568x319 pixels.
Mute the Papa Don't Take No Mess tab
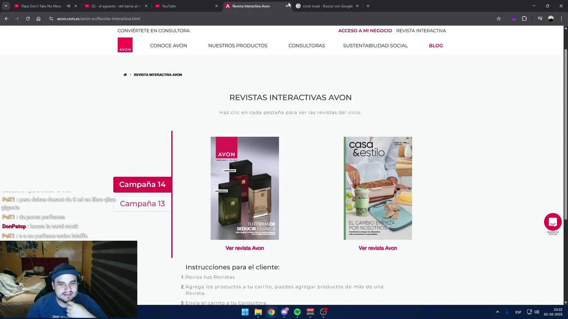68,6
